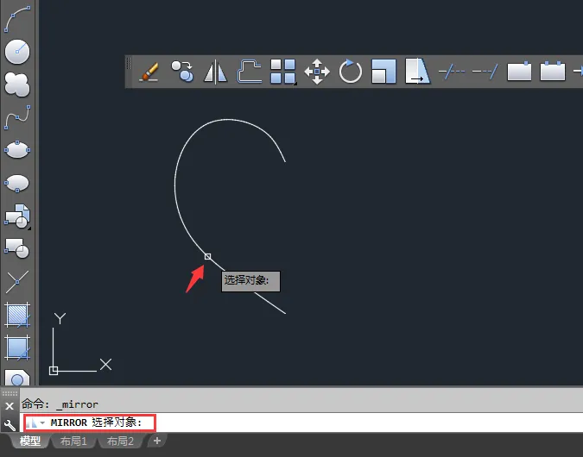The width and height of the screenshot is (583, 457).
Task: Select the Scale tool
Action: [x=383, y=72]
